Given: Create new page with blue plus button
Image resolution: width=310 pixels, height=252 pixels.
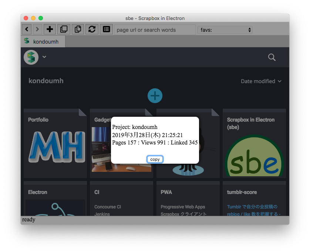Looking at the screenshot, I should tap(155, 96).
